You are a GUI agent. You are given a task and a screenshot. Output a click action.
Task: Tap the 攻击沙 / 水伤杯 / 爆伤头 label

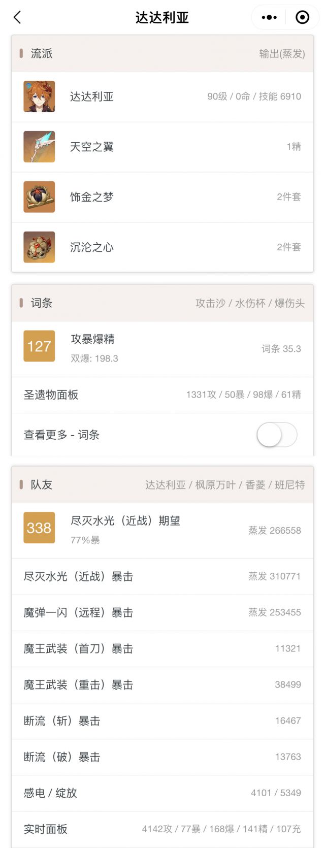point(250,303)
